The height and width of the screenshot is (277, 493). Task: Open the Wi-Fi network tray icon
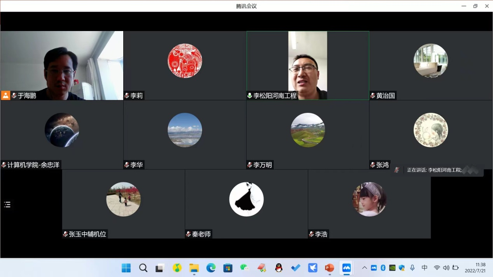click(x=437, y=268)
